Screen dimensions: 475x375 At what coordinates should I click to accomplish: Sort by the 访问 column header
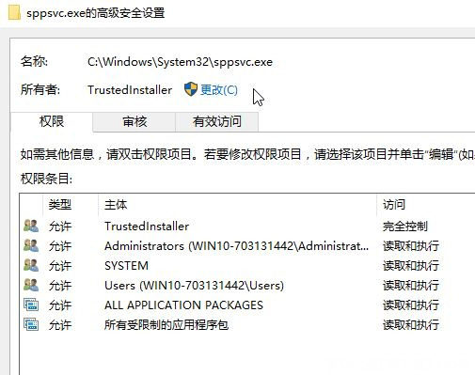coord(426,205)
